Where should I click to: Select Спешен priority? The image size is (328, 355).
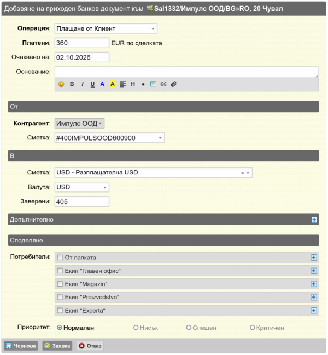189,328
